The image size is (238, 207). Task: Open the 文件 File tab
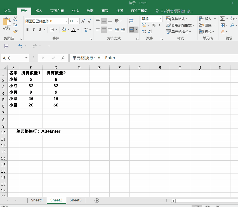pos(8,11)
